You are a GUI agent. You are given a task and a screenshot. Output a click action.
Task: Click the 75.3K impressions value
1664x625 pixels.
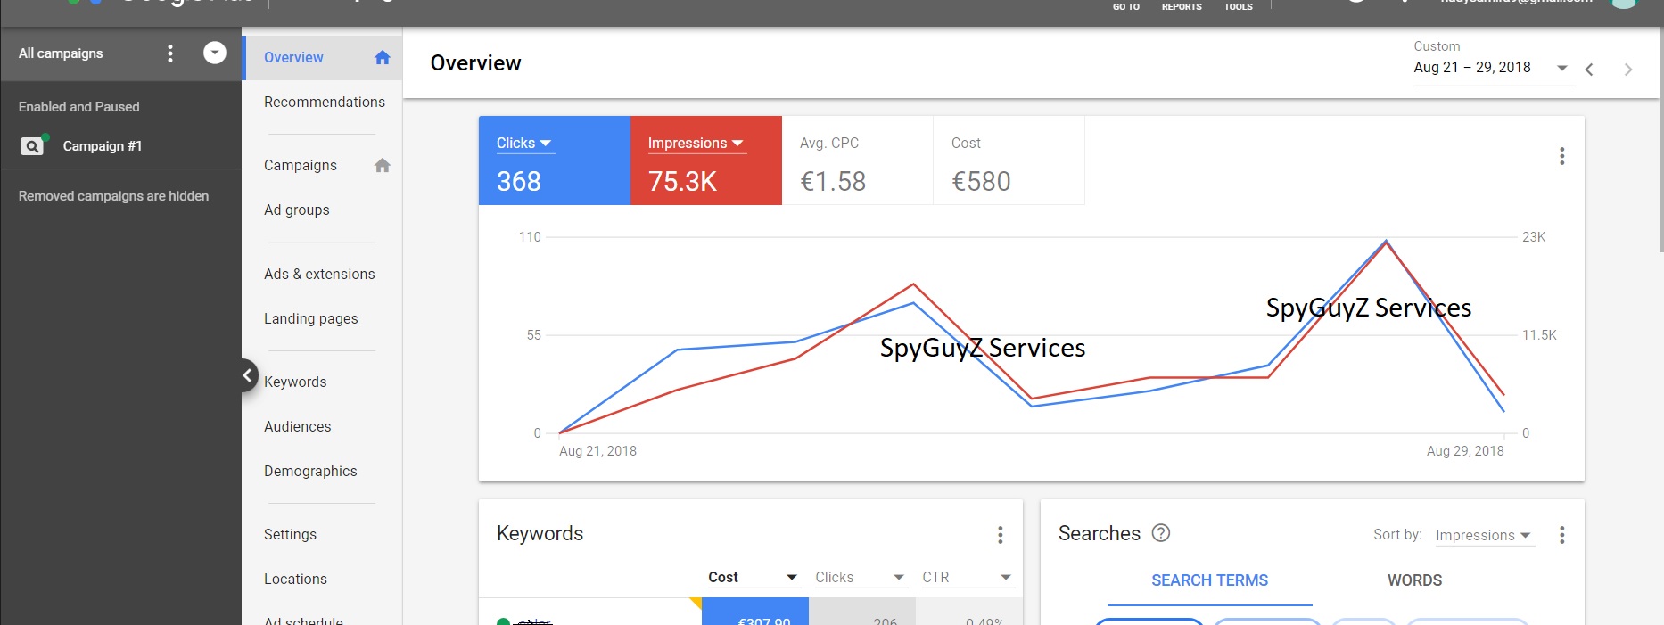click(682, 182)
